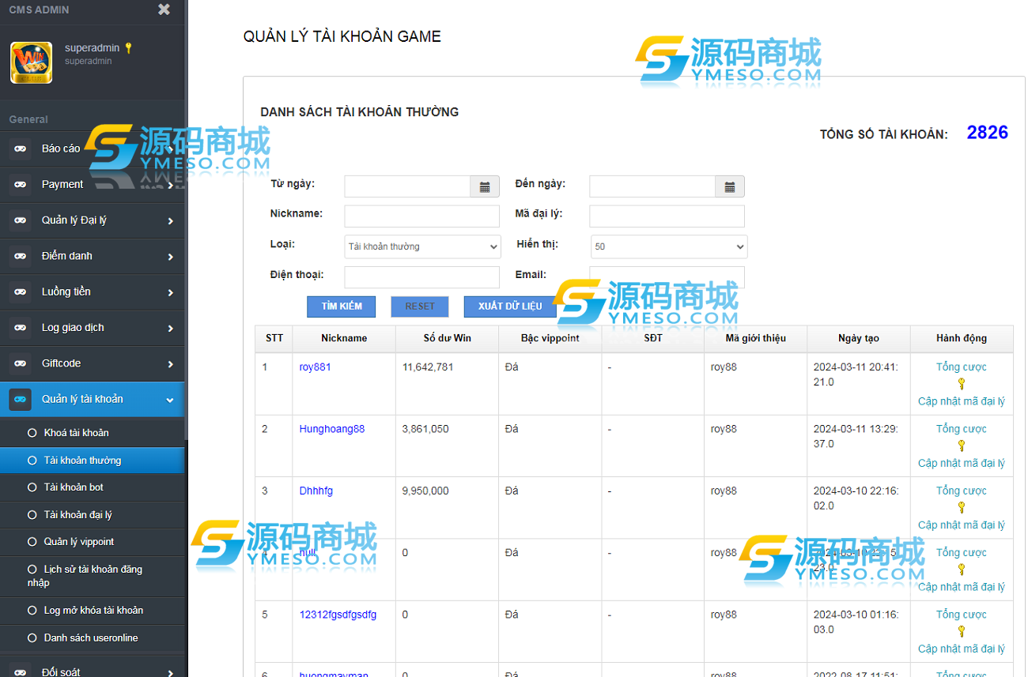This screenshot has width=1028, height=677.
Task: Open the Luồng tiền menu item
Action: click(92, 291)
